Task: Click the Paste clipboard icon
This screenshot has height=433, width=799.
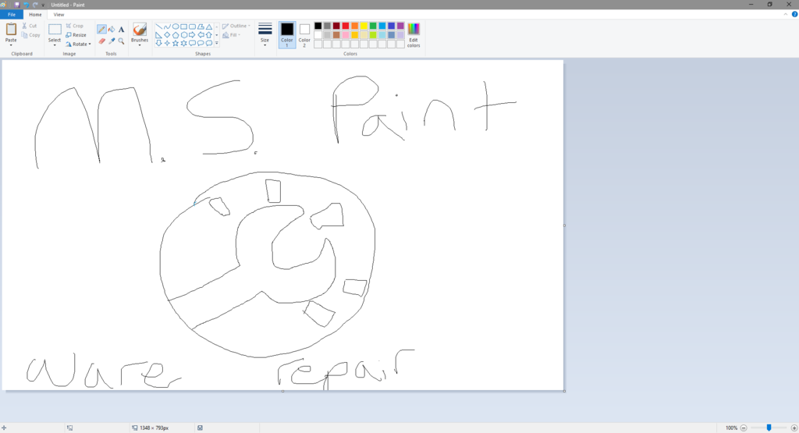Action: (x=11, y=30)
